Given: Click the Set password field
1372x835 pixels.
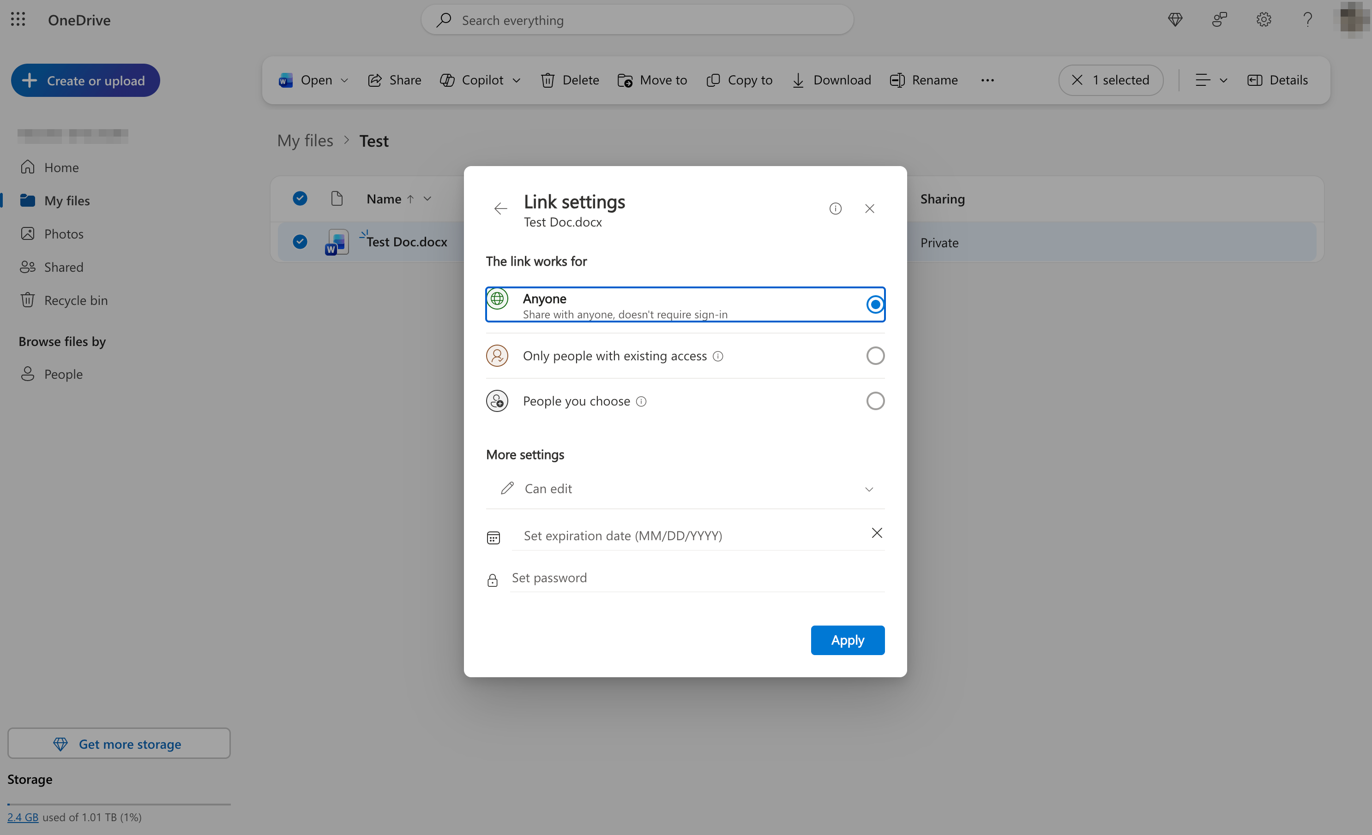Looking at the screenshot, I should (698, 578).
